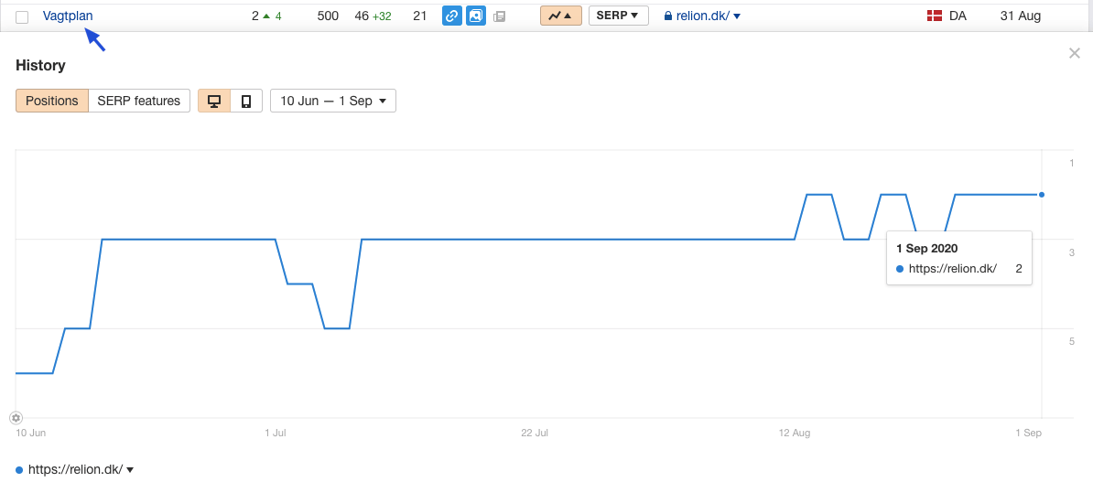1093x482 pixels.
Task: Open the SERP dropdown
Action: coord(618,16)
